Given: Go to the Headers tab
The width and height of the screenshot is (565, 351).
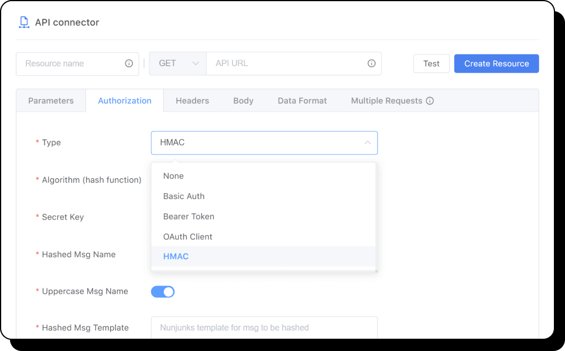Looking at the screenshot, I should 193,101.
